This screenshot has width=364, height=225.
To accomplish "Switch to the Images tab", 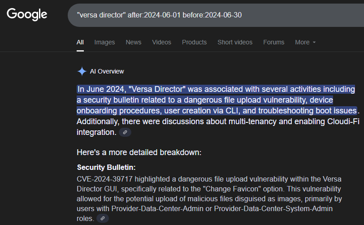I will click(104, 42).
